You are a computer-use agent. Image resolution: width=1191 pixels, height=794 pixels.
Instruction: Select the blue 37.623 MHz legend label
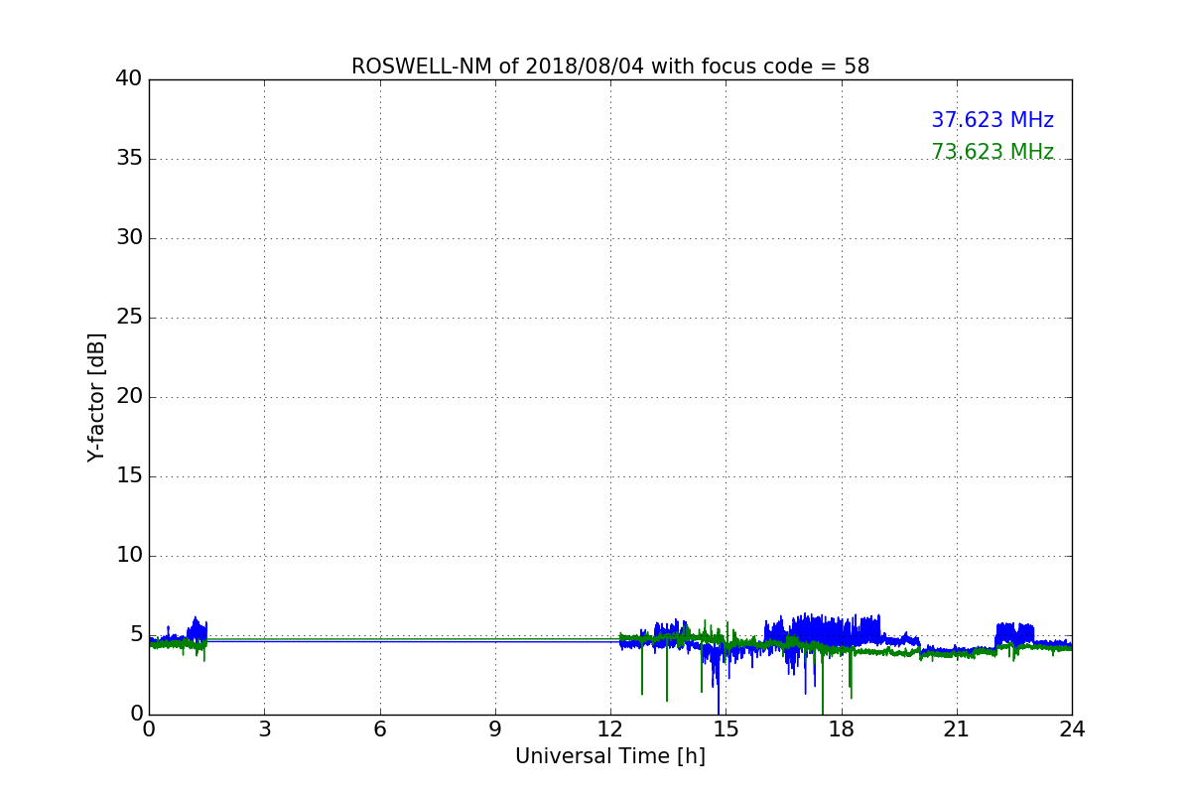992,120
